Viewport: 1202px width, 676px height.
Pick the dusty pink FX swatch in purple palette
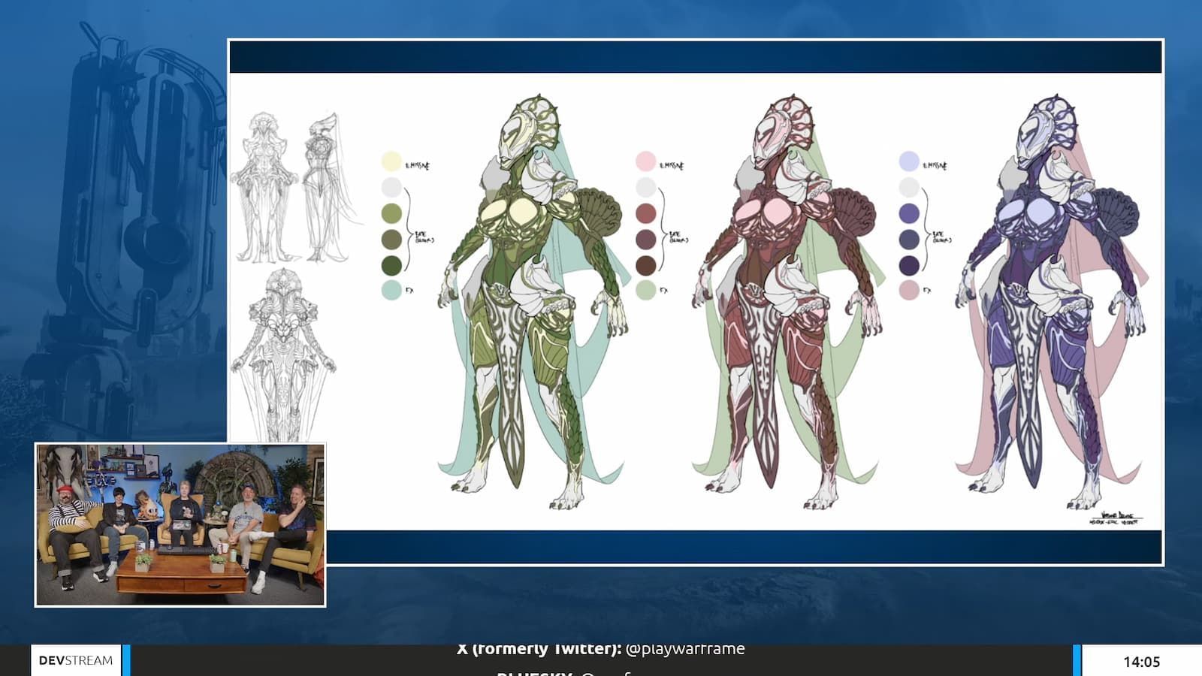click(x=909, y=290)
